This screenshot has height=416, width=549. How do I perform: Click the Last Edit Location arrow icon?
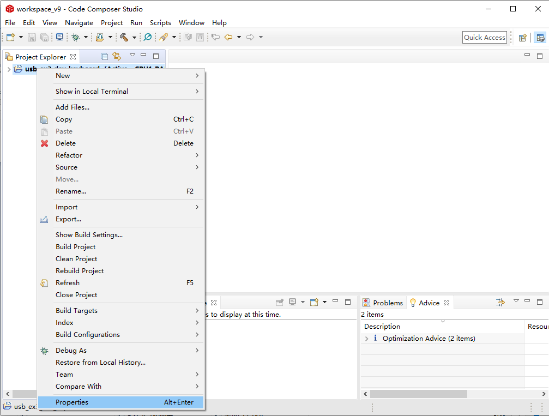coord(215,37)
